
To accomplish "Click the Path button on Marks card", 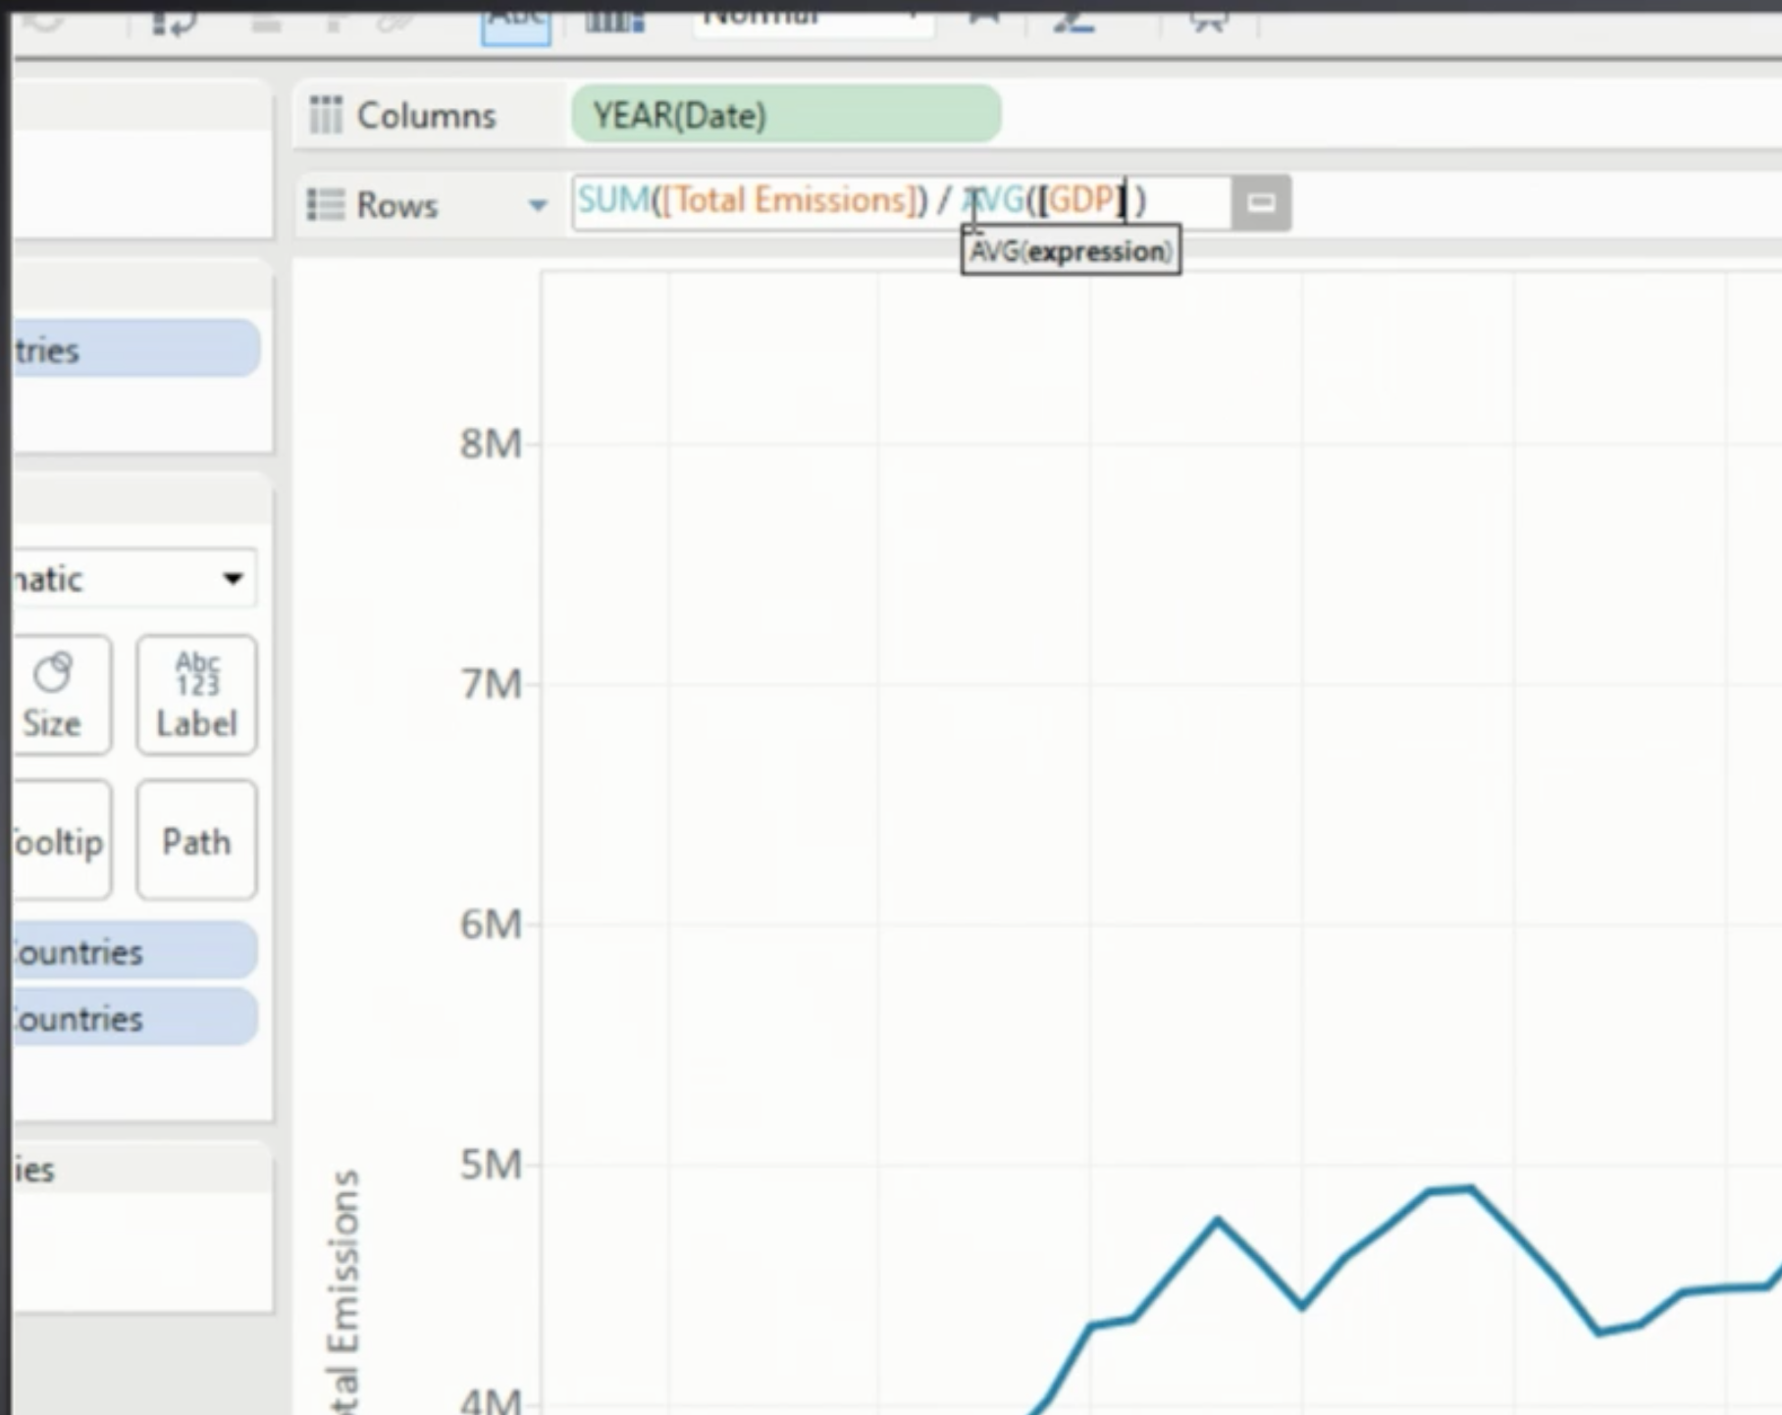I will point(196,841).
